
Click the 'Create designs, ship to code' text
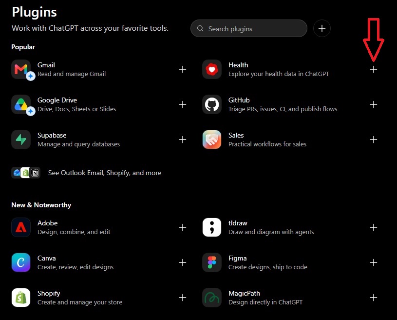tap(268, 267)
